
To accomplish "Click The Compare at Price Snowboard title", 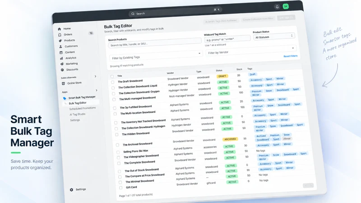I will [144, 175].
